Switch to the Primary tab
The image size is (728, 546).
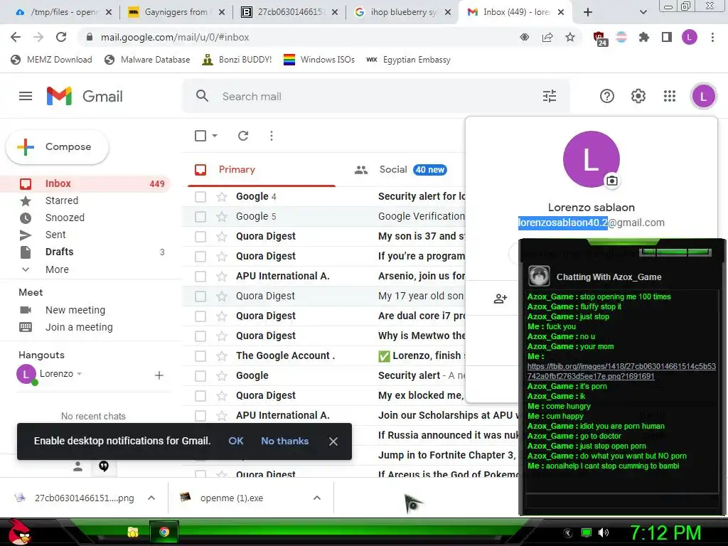pos(262,169)
